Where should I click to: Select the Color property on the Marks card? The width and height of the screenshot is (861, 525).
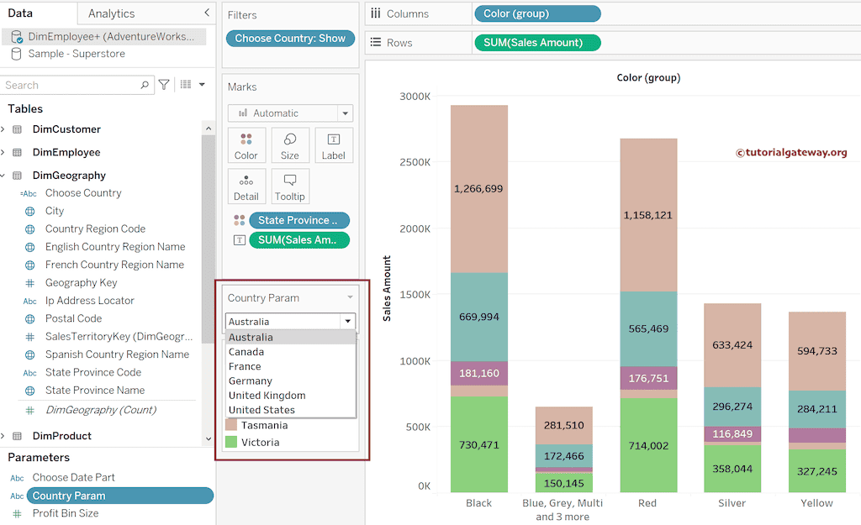pos(246,144)
